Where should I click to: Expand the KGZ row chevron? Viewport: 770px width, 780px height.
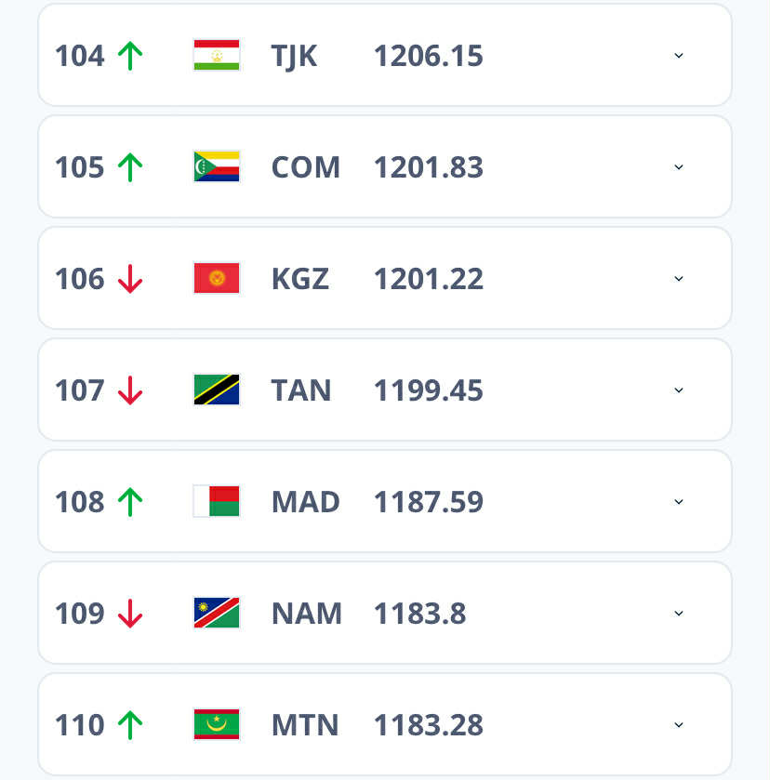[x=679, y=278]
